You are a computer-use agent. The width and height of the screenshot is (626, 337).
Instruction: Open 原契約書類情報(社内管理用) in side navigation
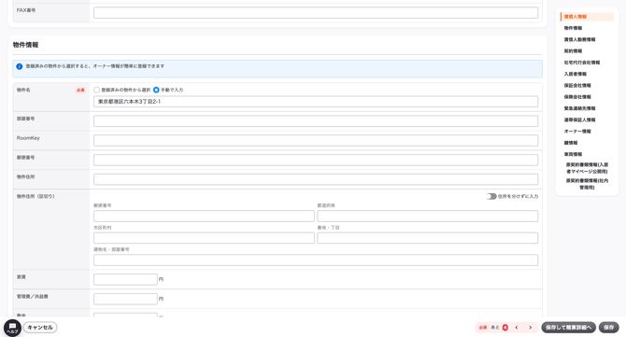pyautogui.click(x=587, y=184)
